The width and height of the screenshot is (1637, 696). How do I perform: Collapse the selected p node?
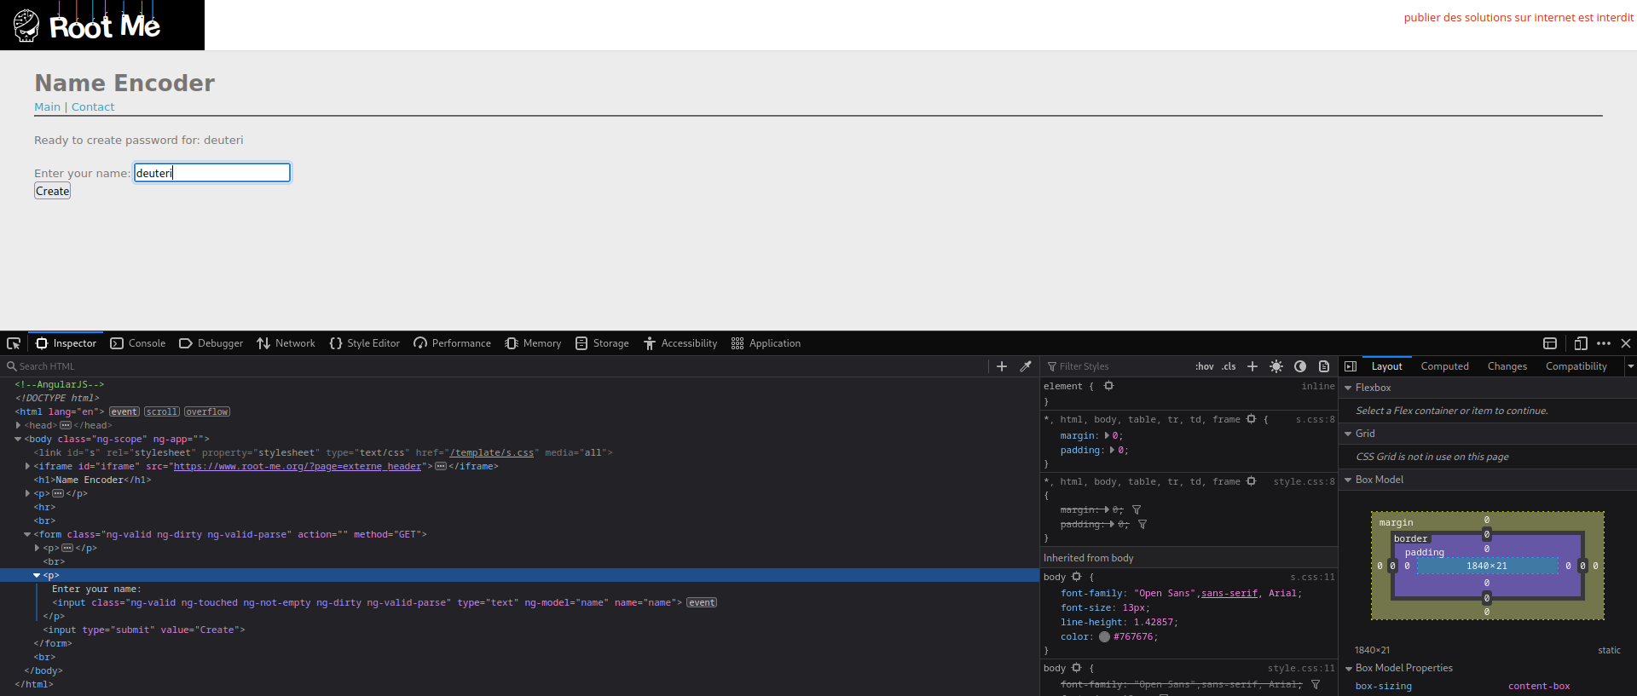pos(37,575)
